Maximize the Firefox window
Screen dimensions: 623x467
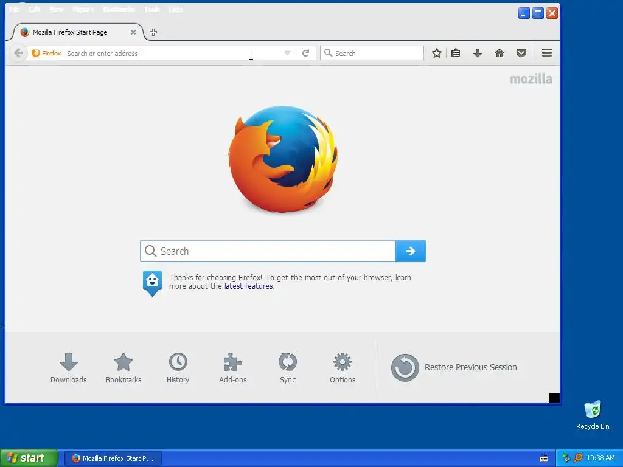coord(538,13)
